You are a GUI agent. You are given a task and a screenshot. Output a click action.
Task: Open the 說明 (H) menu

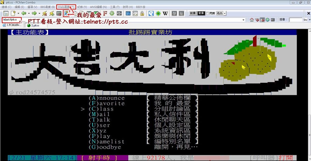[x=128, y=7]
